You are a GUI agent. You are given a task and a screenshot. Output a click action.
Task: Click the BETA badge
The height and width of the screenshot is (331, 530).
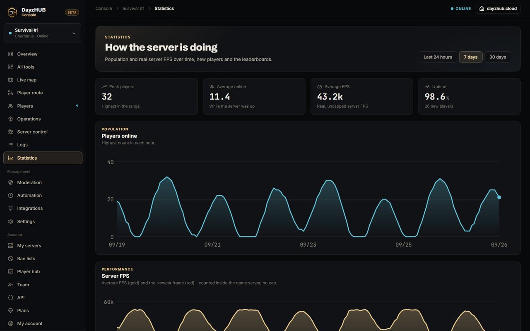pos(72,12)
